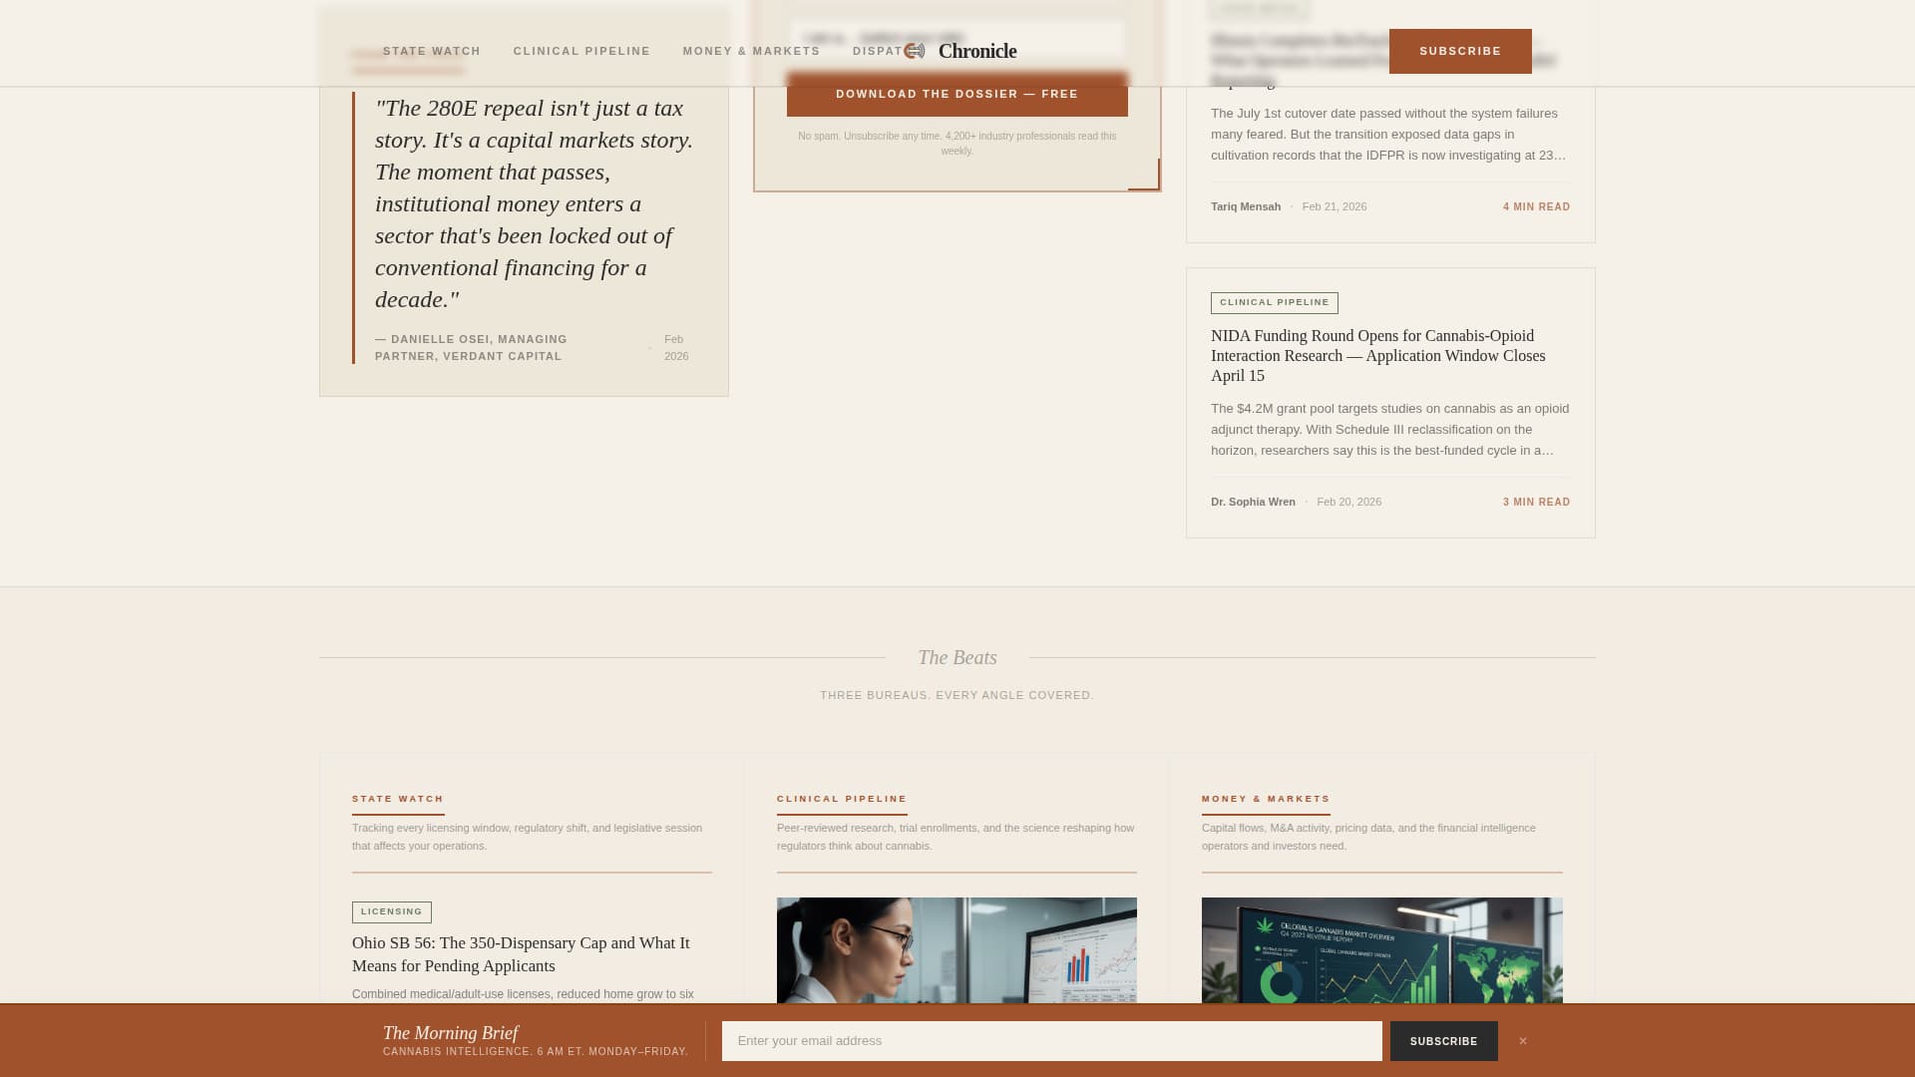The image size is (1915, 1077).
Task: Focus the Morning Brief email address field
Action: click(1051, 1041)
